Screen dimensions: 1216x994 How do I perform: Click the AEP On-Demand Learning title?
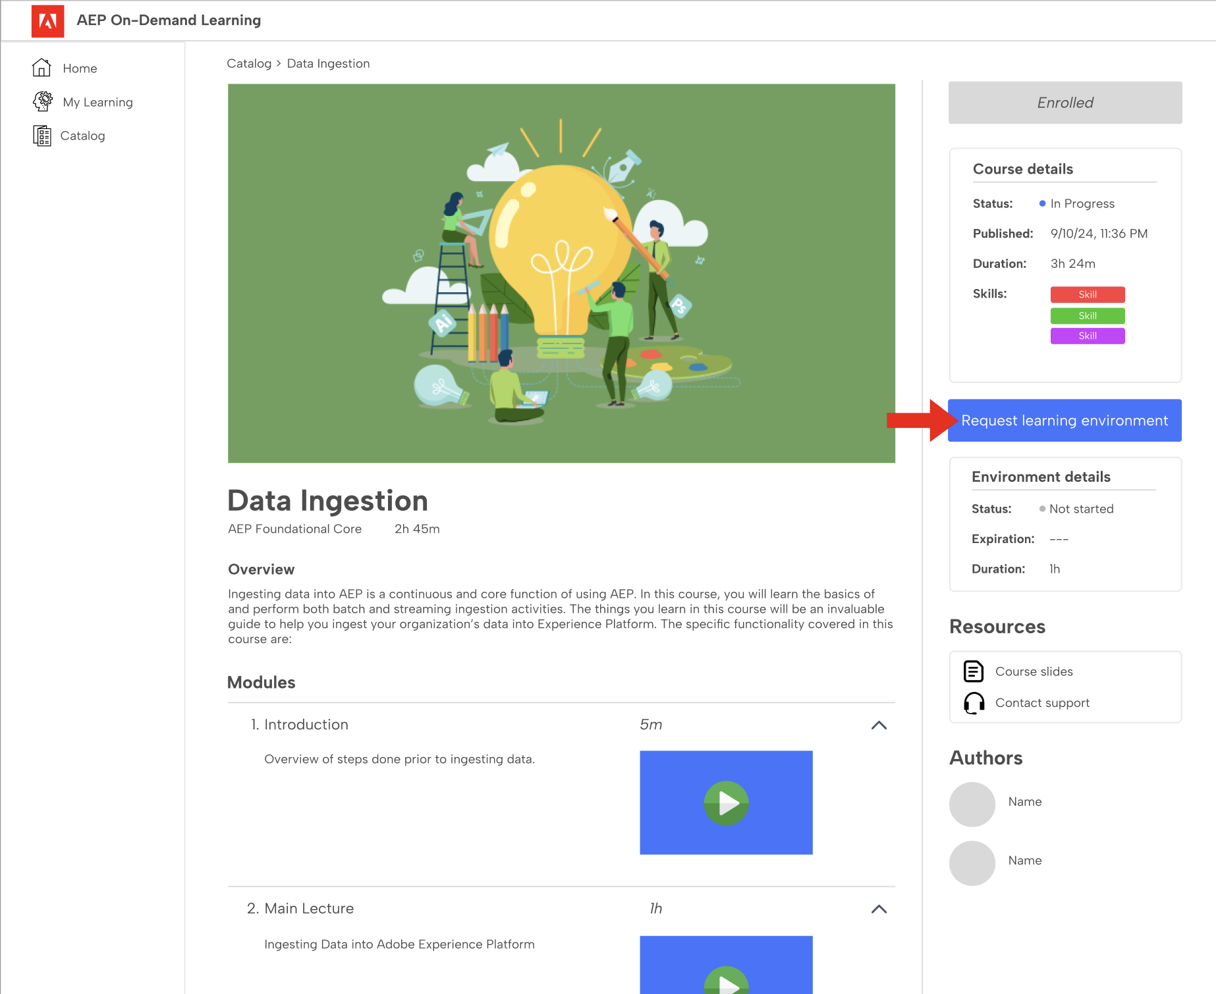(169, 20)
